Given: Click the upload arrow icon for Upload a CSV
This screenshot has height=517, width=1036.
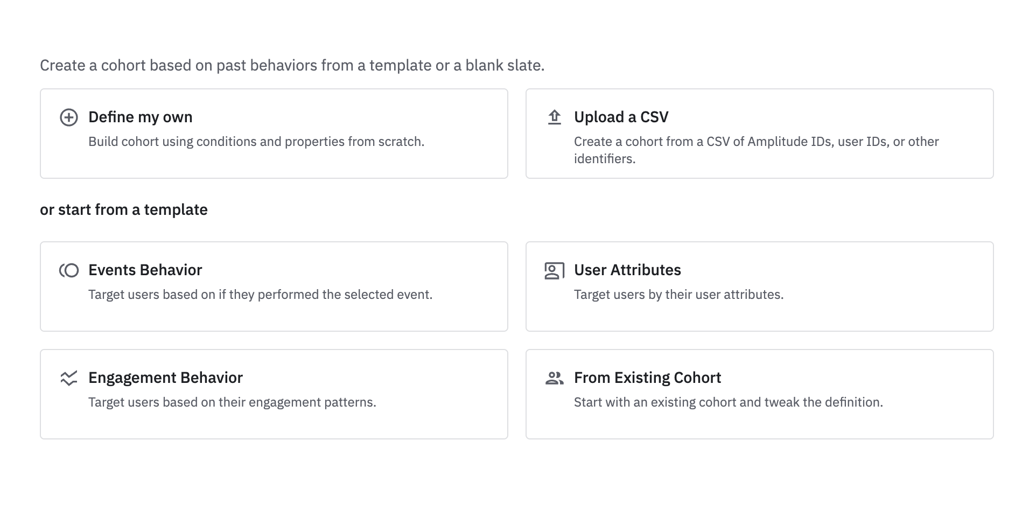Looking at the screenshot, I should pos(555,117).
